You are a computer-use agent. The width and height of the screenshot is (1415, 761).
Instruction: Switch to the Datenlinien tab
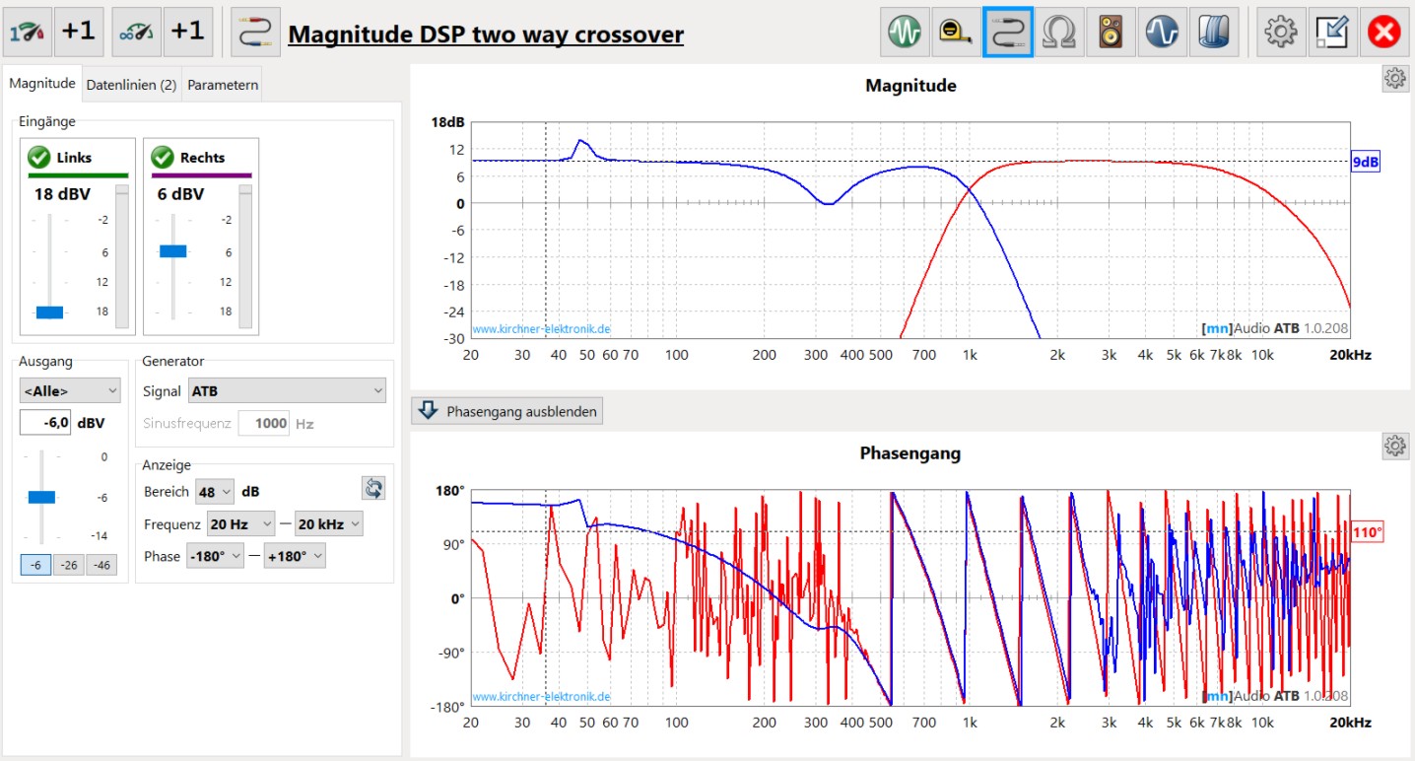tap(131, 84)
